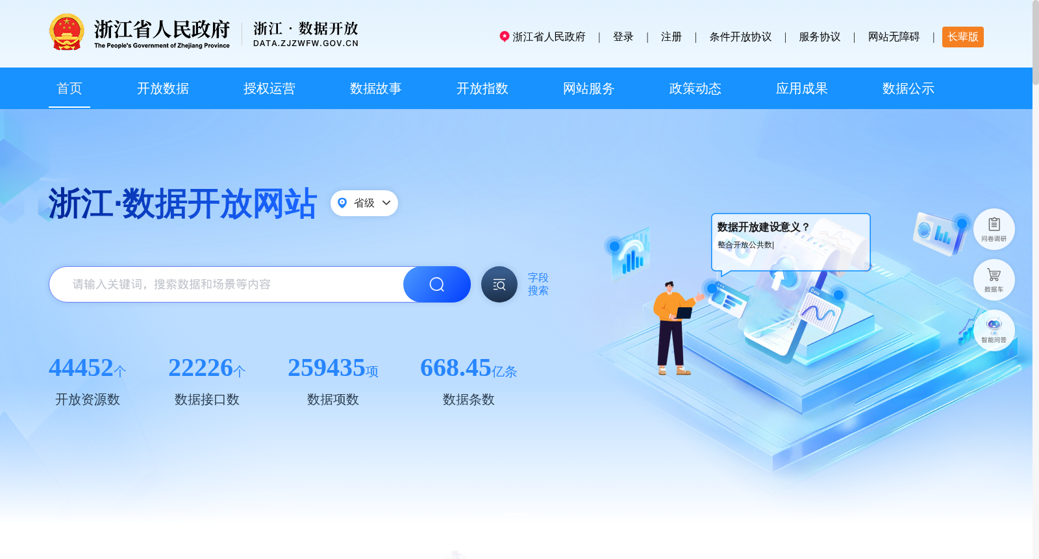Screen dimensions: 1039x559
Task: Go to 首页 home tab
Action: pos(69,88)
